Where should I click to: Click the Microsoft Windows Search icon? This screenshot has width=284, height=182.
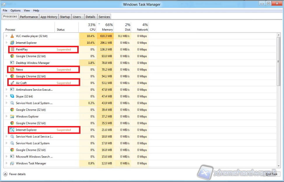pyautogui.click(x=12, y=157)
